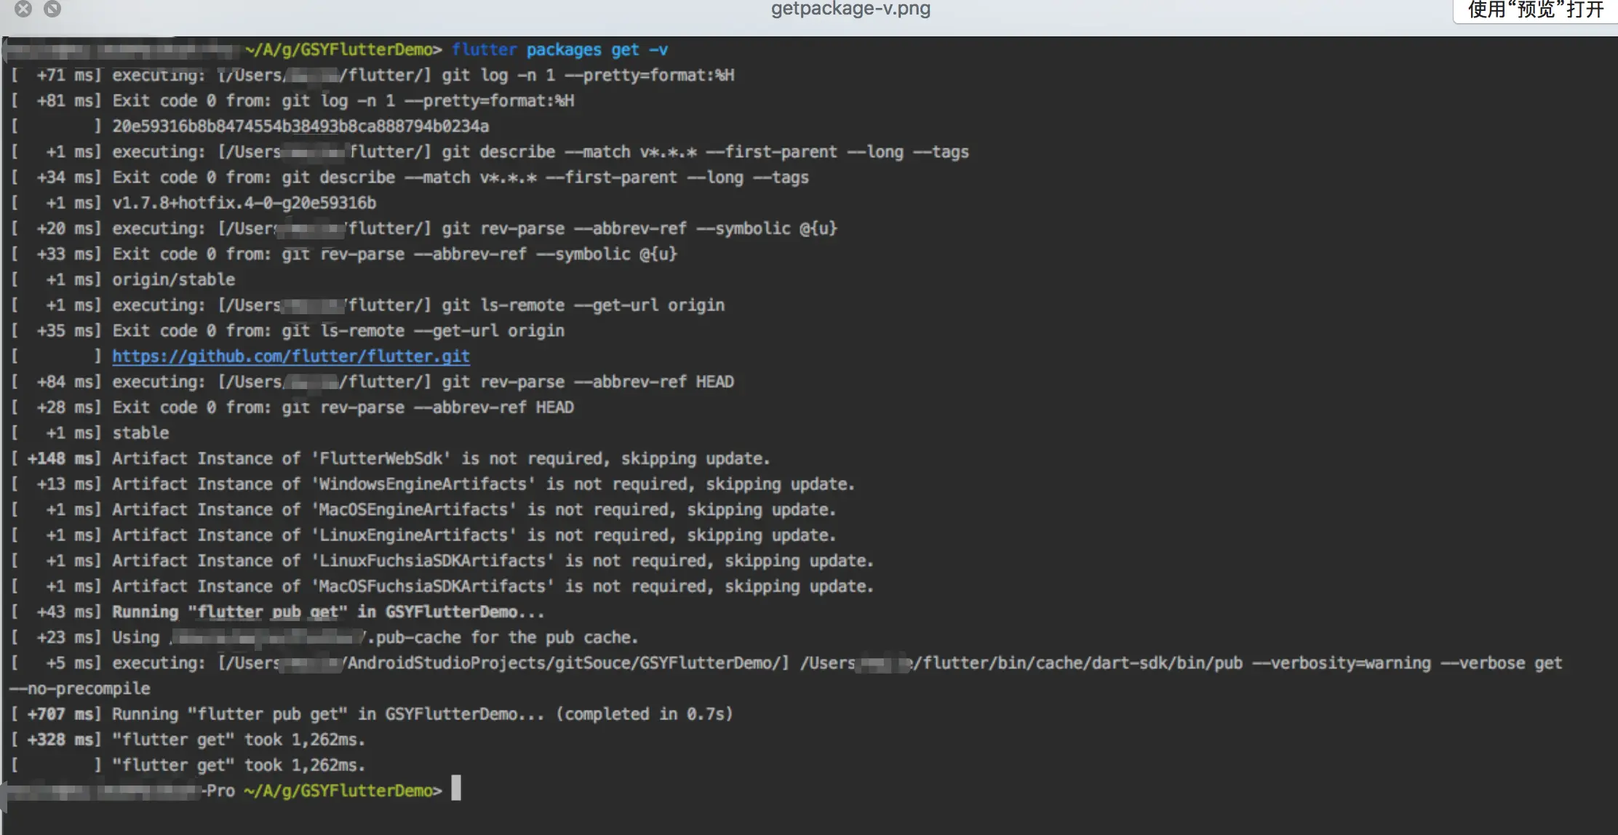Click the v1.7.8+hotfix.4 version text
Image resolution: width=1618 pixels, height=835 pixels.
pos(244,203)
